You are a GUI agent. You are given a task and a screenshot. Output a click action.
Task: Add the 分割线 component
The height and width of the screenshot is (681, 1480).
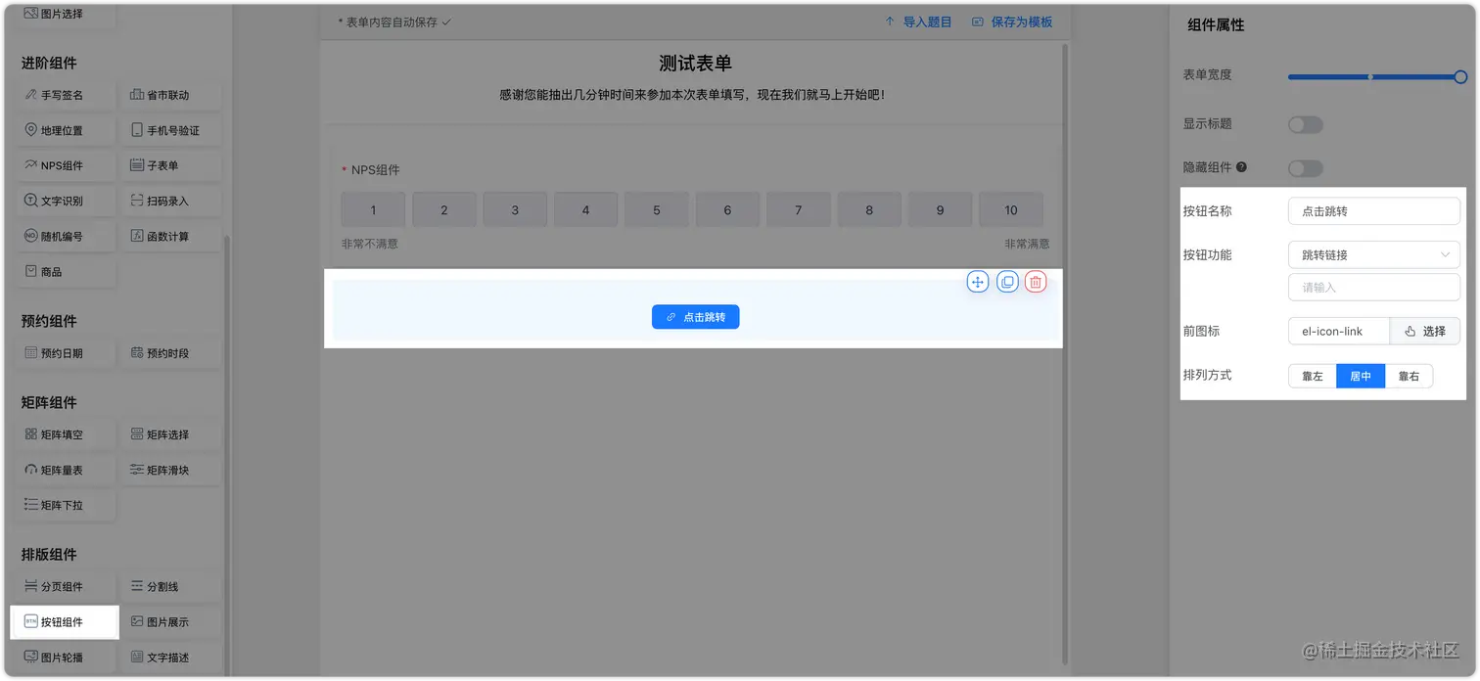pyautogui.click(x=171, y=586)
